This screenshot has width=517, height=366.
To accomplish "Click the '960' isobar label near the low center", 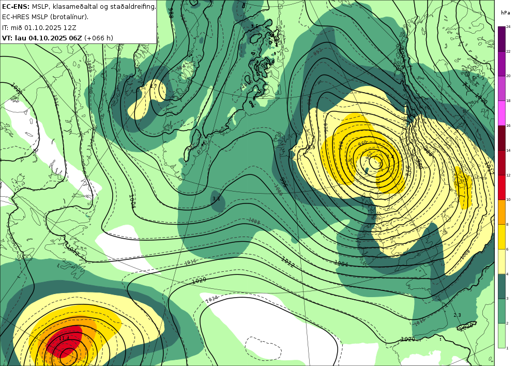I will 362,143.
